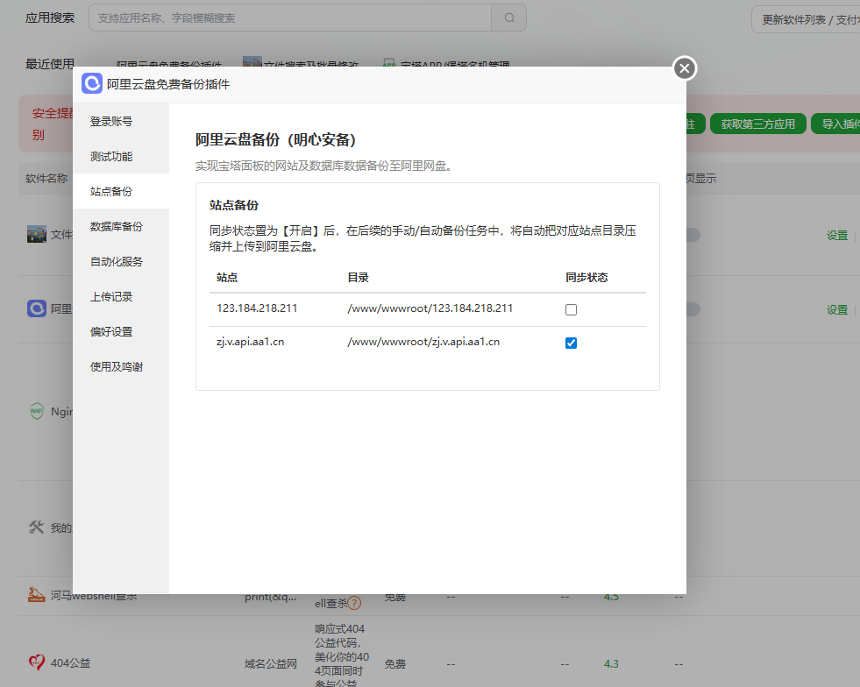Open the 上传记录 tab
The height and width of the screenshot is (687, 860).
point(112,296)
